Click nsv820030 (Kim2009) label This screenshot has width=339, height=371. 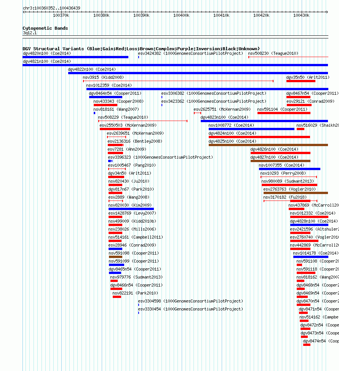click(x=130, y=205)
